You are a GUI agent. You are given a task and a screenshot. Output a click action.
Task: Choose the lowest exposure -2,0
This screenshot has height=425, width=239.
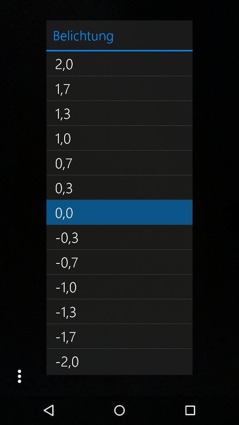click(x=119, y=362)
